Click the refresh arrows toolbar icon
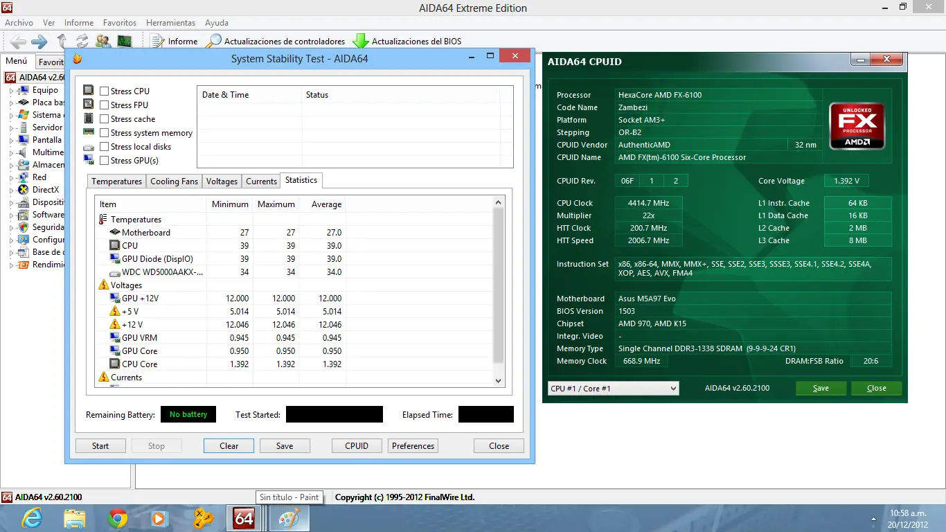This screenshot has width=946, height=532. 82,42
